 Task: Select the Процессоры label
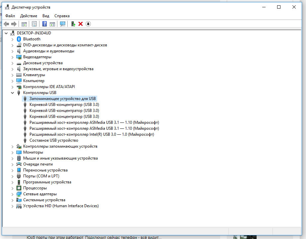pyautogui.click(x=35, y=188)
